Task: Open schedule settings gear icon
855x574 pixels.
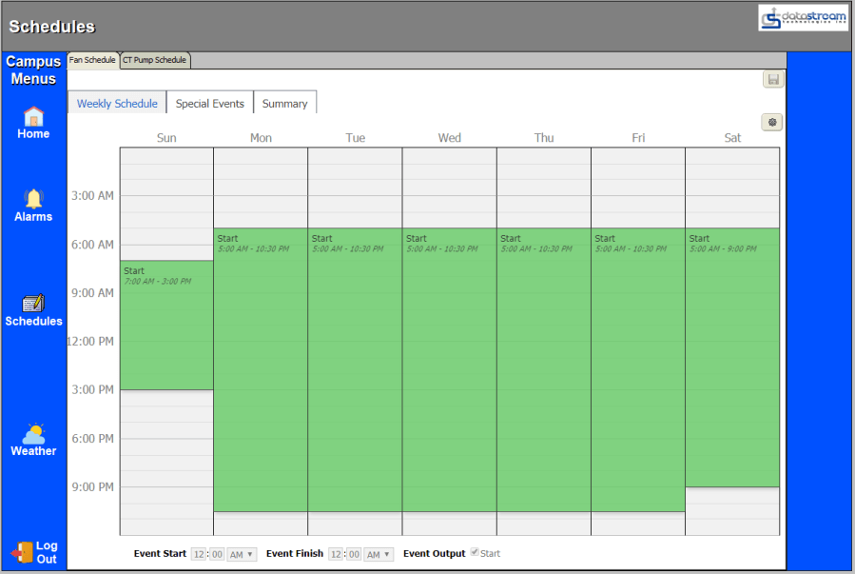Action: click(771, 122)
